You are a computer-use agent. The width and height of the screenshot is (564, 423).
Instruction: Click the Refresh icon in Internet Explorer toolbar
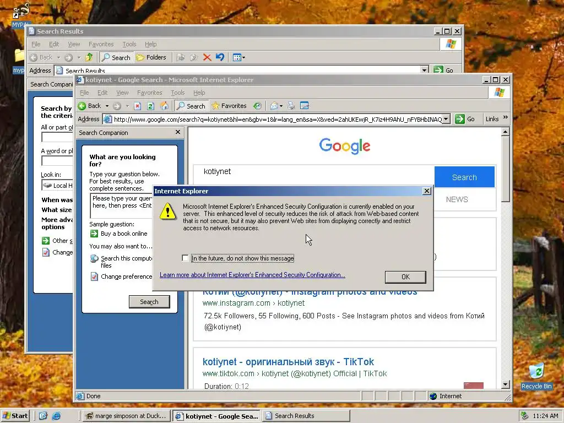point(151,106)
